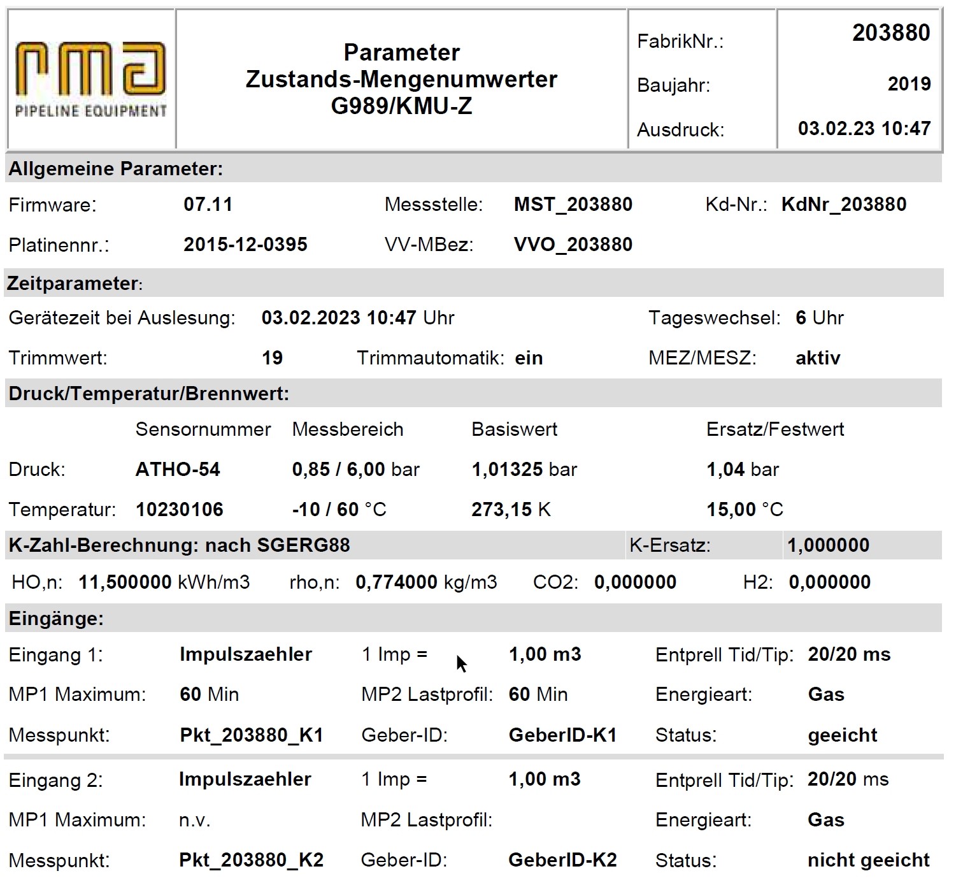Screen dimensions: 956x878
Task: Select Eingang 1 MP2 Lastprofil '60 Min'
Action: 538,694
